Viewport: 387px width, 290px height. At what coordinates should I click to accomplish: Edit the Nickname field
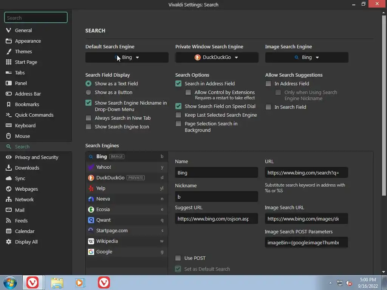[217, 196]
